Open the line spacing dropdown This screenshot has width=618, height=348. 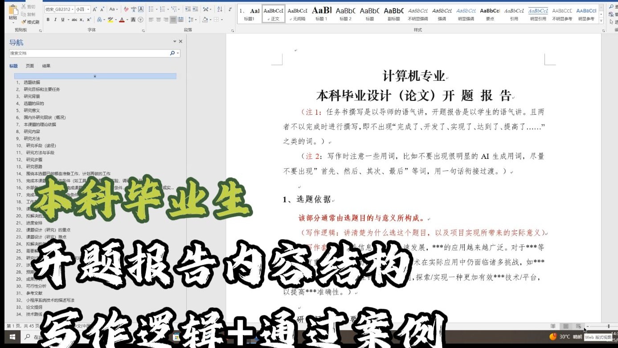(x=192, y=20)
